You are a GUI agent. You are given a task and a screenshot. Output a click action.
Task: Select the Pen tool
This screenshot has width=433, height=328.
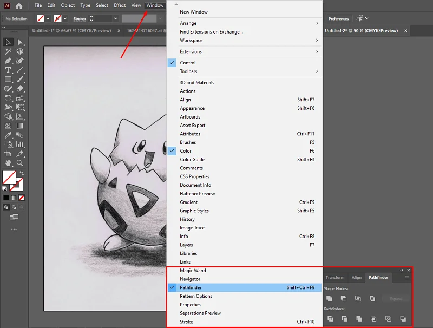point(8,61)
